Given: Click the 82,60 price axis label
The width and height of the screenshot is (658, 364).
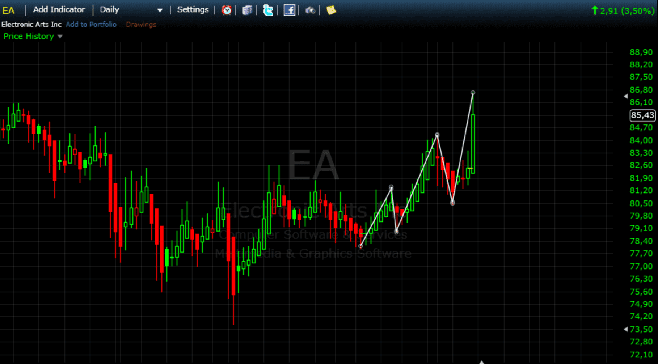Looking at the screenshot, I should 641,165.
